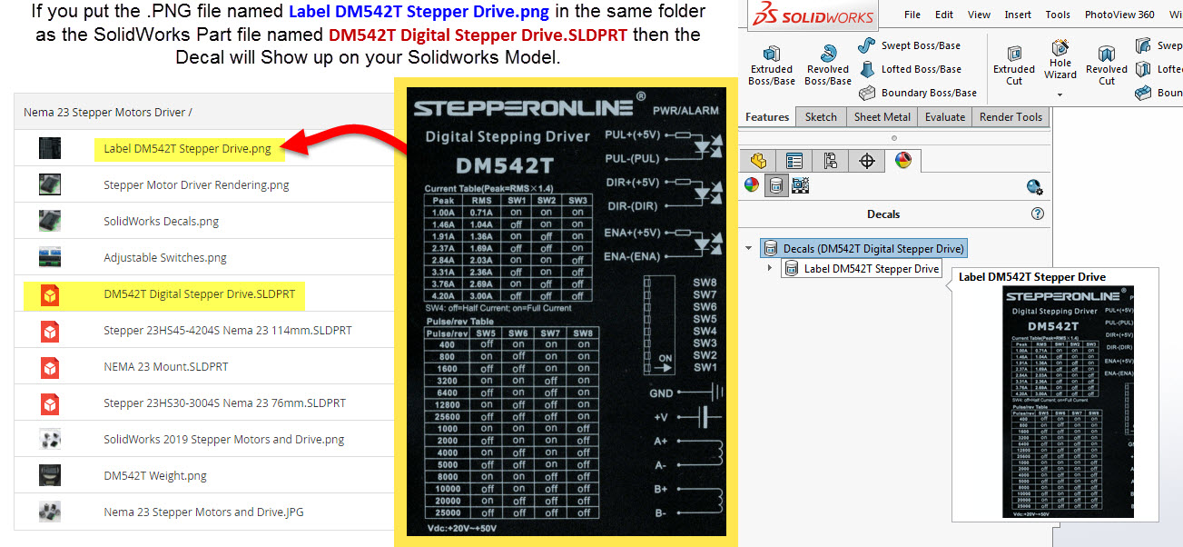Pick the Boundary Boss/Base feature
Image resolution: width=1183 pixels, height=547 pixels.
(x=917, y=93)
